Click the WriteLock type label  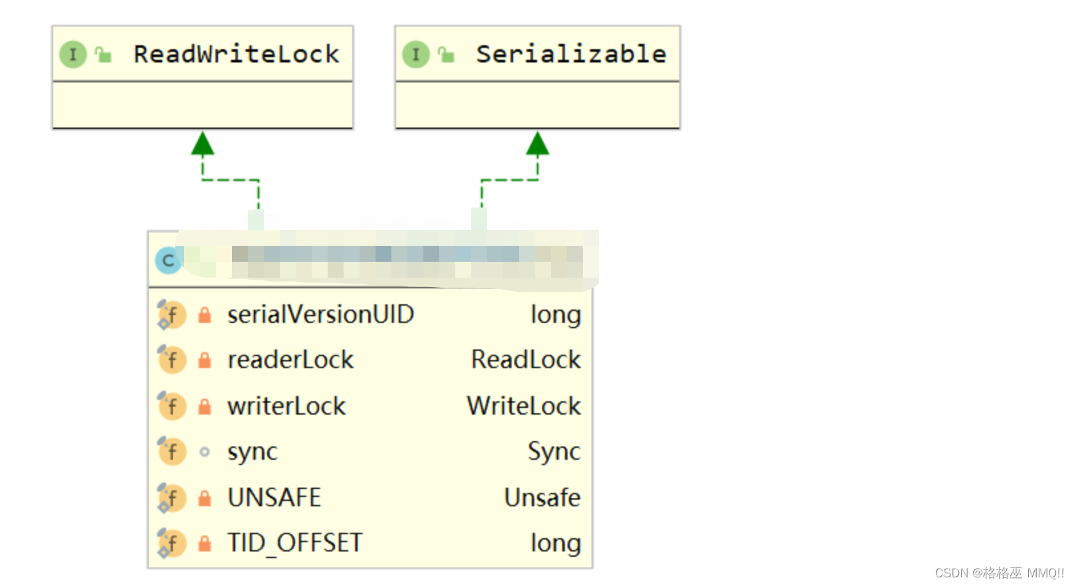pos(524,406)
